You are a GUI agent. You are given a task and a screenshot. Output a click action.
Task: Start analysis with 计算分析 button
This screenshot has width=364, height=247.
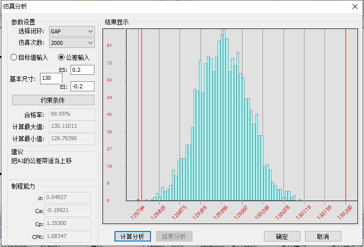click(x=132, y=236)
